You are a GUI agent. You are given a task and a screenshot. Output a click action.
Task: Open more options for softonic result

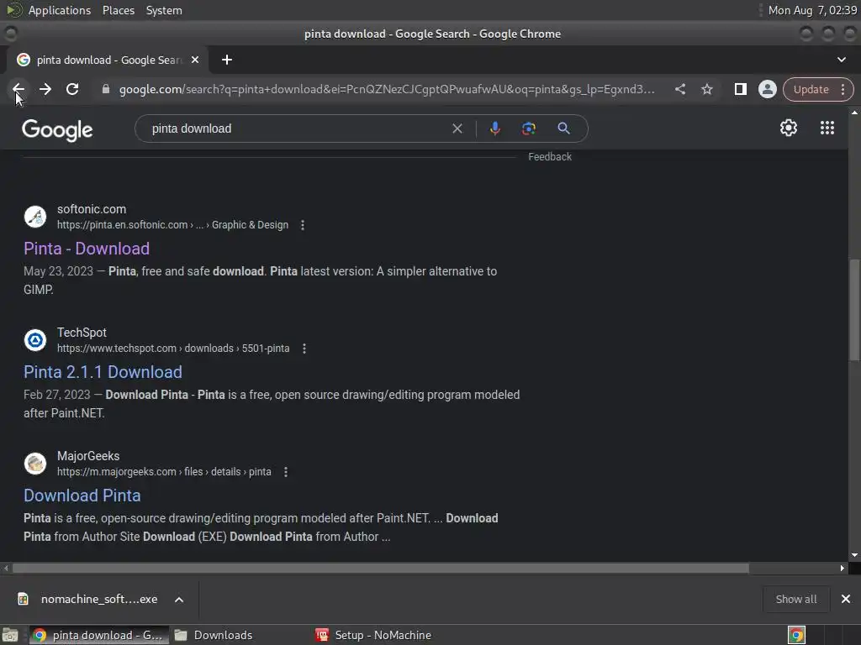(303, 225)
